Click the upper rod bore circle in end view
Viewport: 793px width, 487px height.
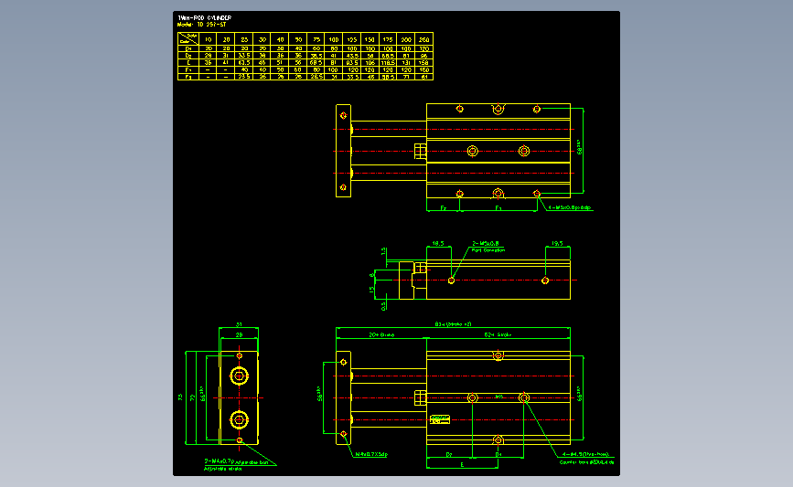pos(240,376)
